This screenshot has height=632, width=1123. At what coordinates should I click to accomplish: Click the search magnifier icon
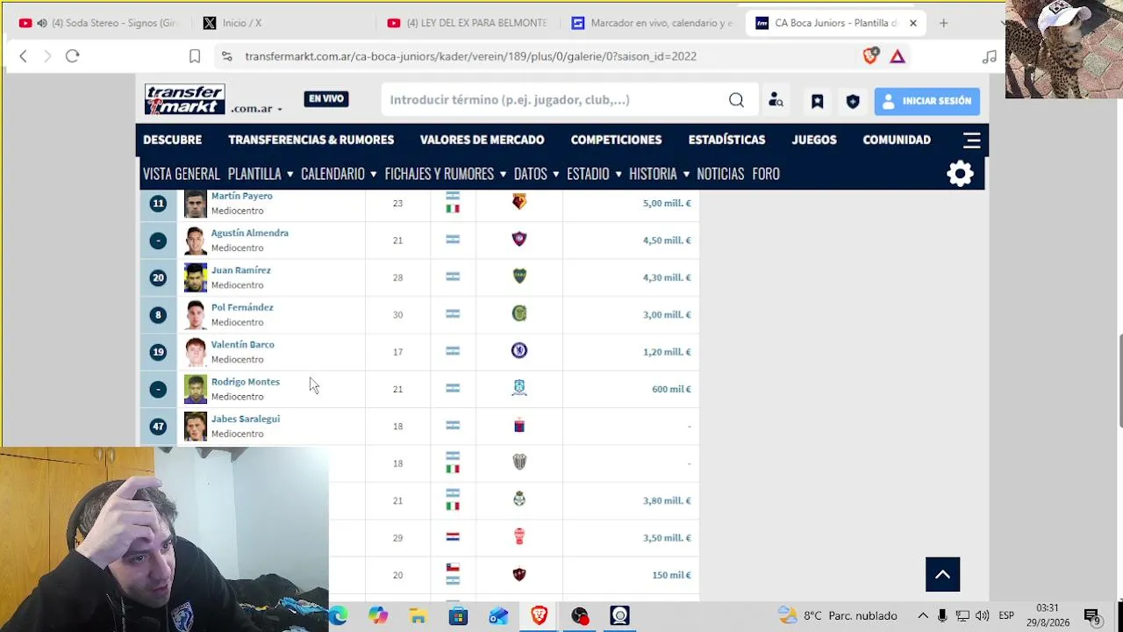(x=736, y=100)
